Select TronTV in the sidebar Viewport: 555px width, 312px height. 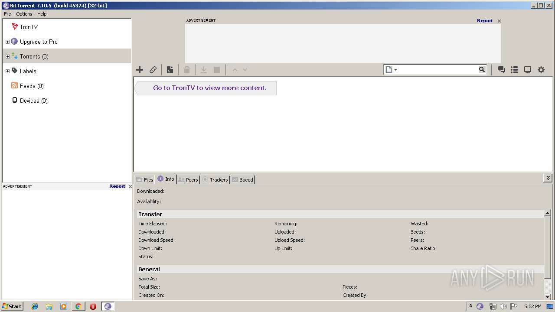point(29,27)
